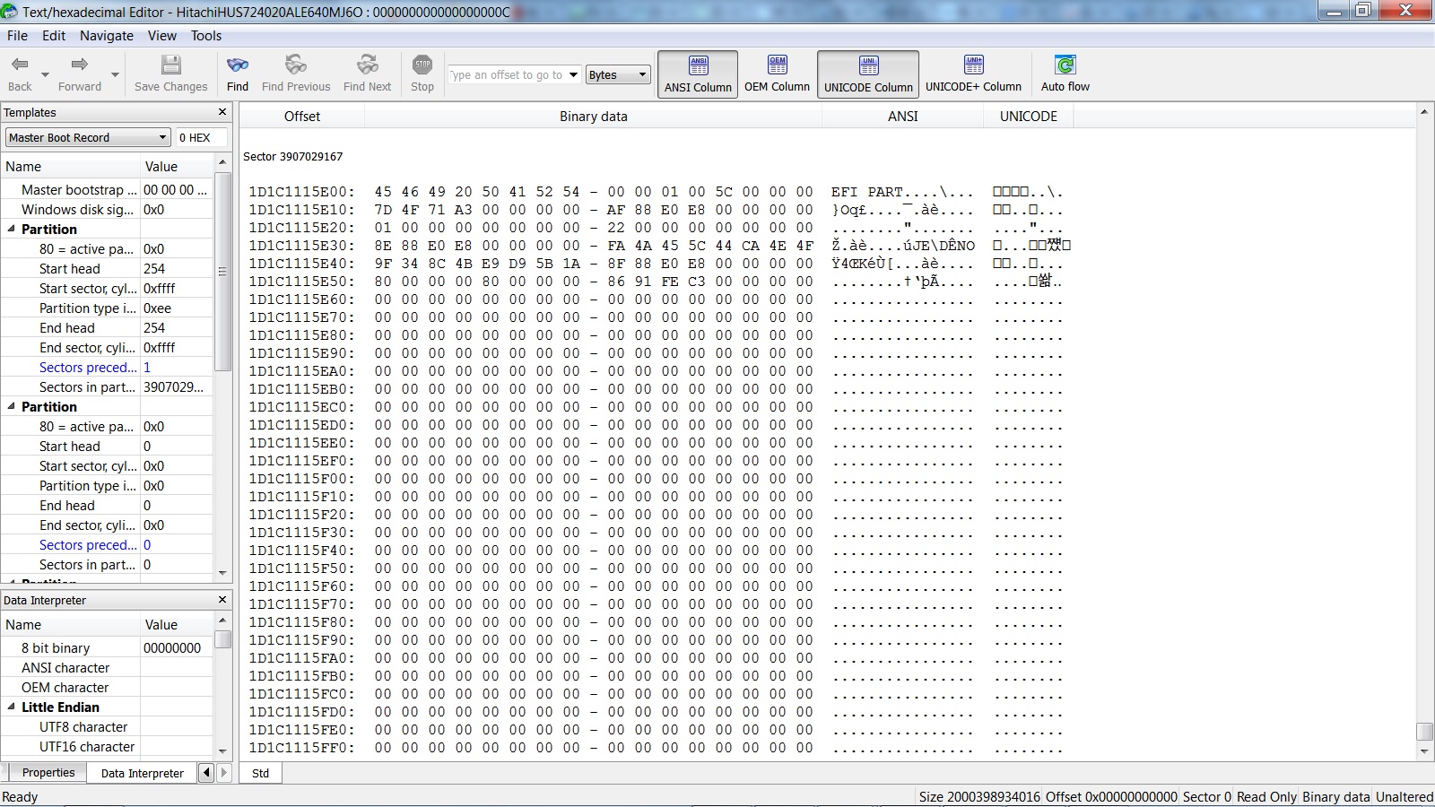
Task: Click the left tab scroll arrow
Action: tap(206, 772)
